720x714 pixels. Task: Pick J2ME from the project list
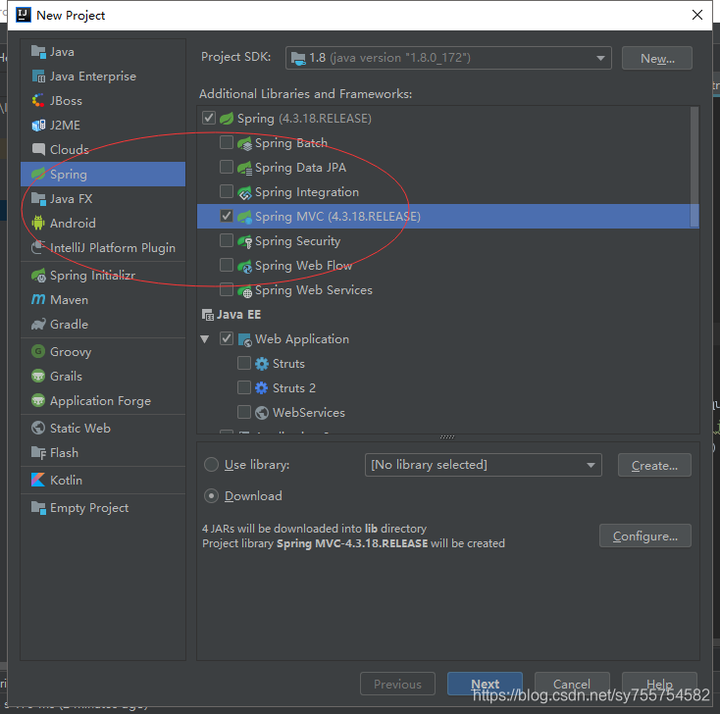click(x=103, y=126)
